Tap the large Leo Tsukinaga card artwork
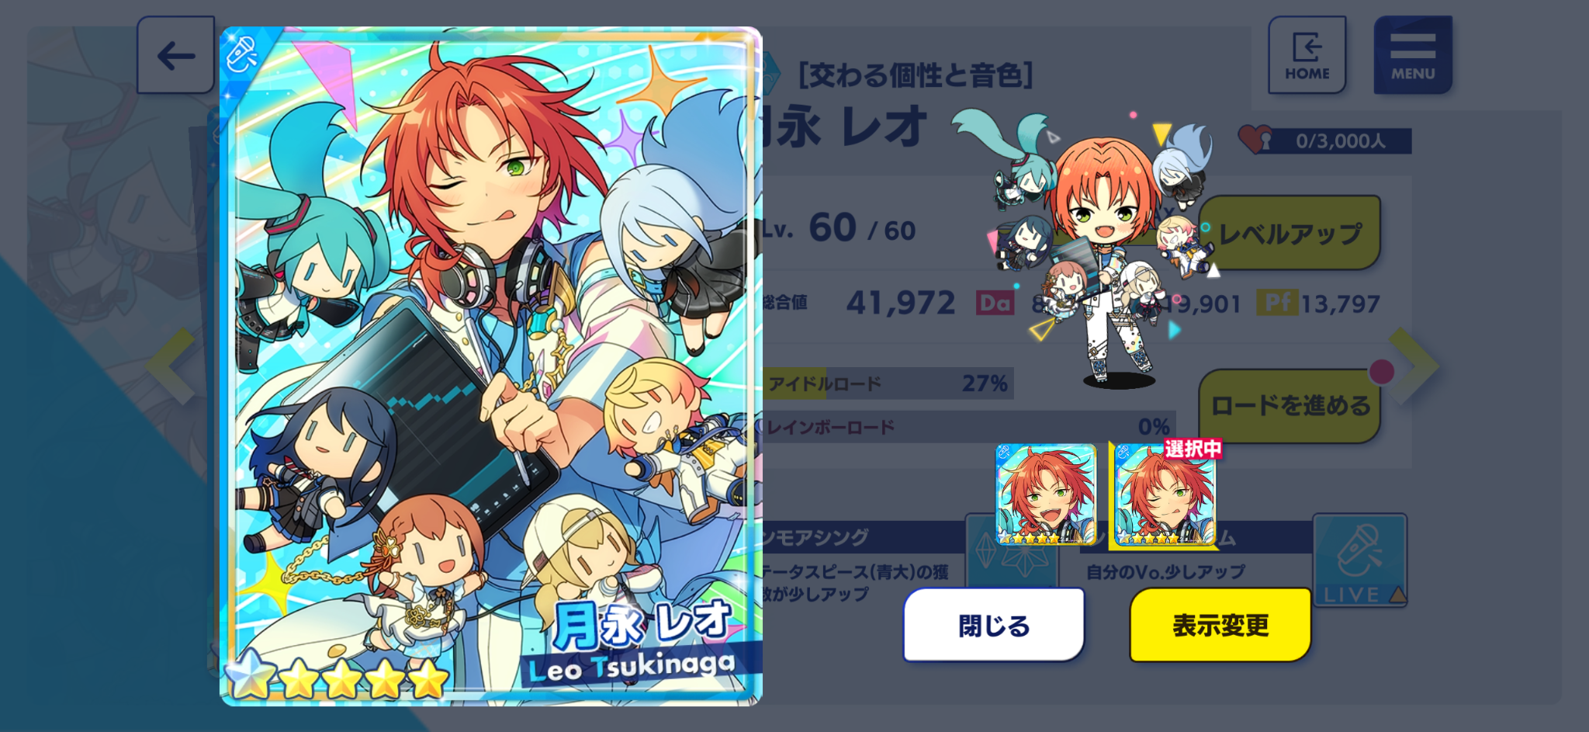This screenshot has height=732, width=1589. pyautogui.click(x=491, y=366)
